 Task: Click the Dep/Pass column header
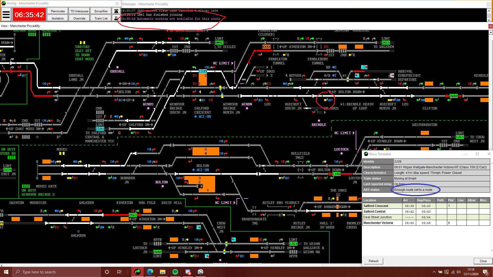coord(426,200)
